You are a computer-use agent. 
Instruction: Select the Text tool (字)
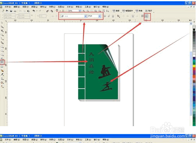coord(2,62)
